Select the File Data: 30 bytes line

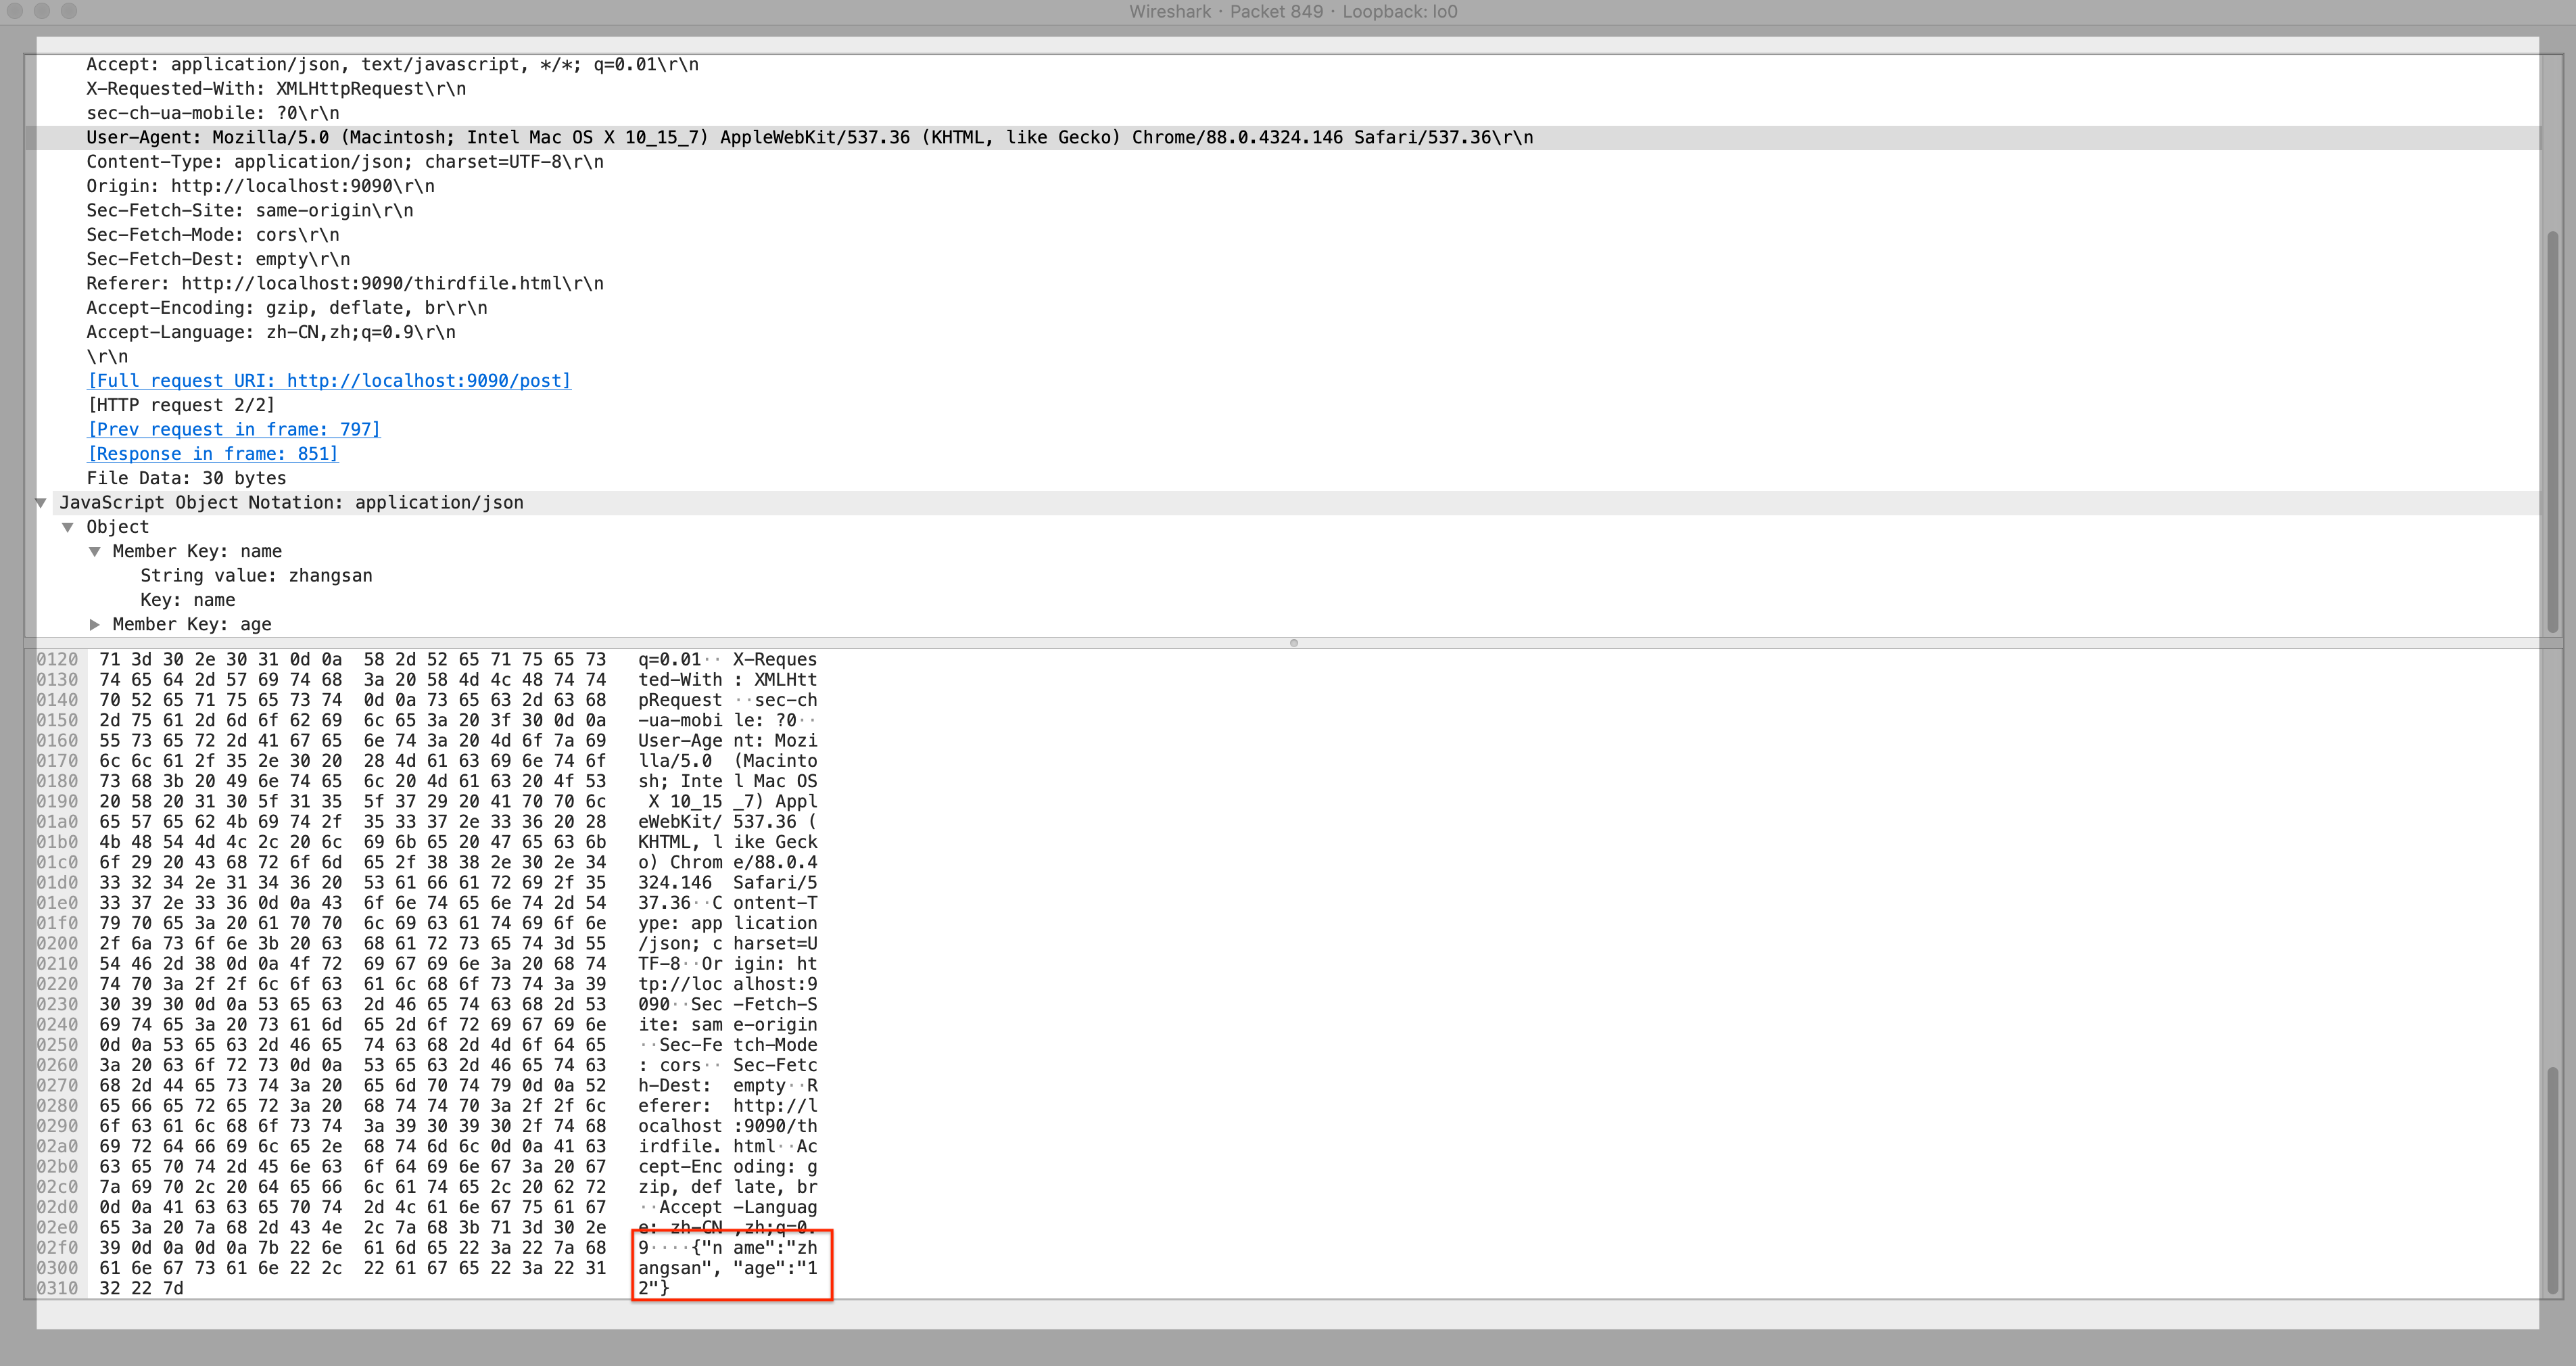click(x=186, y=478)
